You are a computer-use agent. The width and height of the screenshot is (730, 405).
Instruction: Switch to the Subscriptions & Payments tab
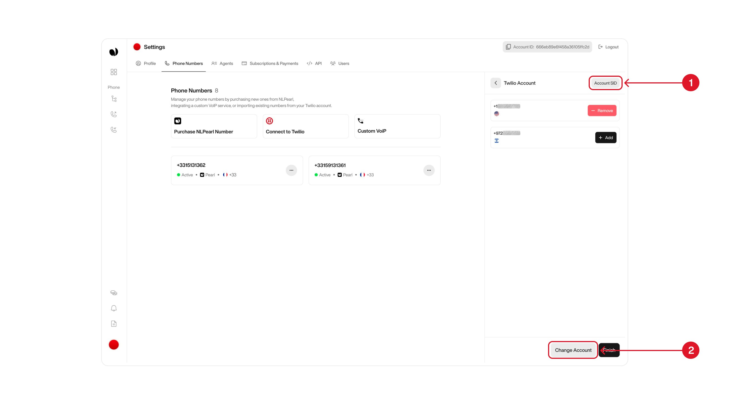270,63
